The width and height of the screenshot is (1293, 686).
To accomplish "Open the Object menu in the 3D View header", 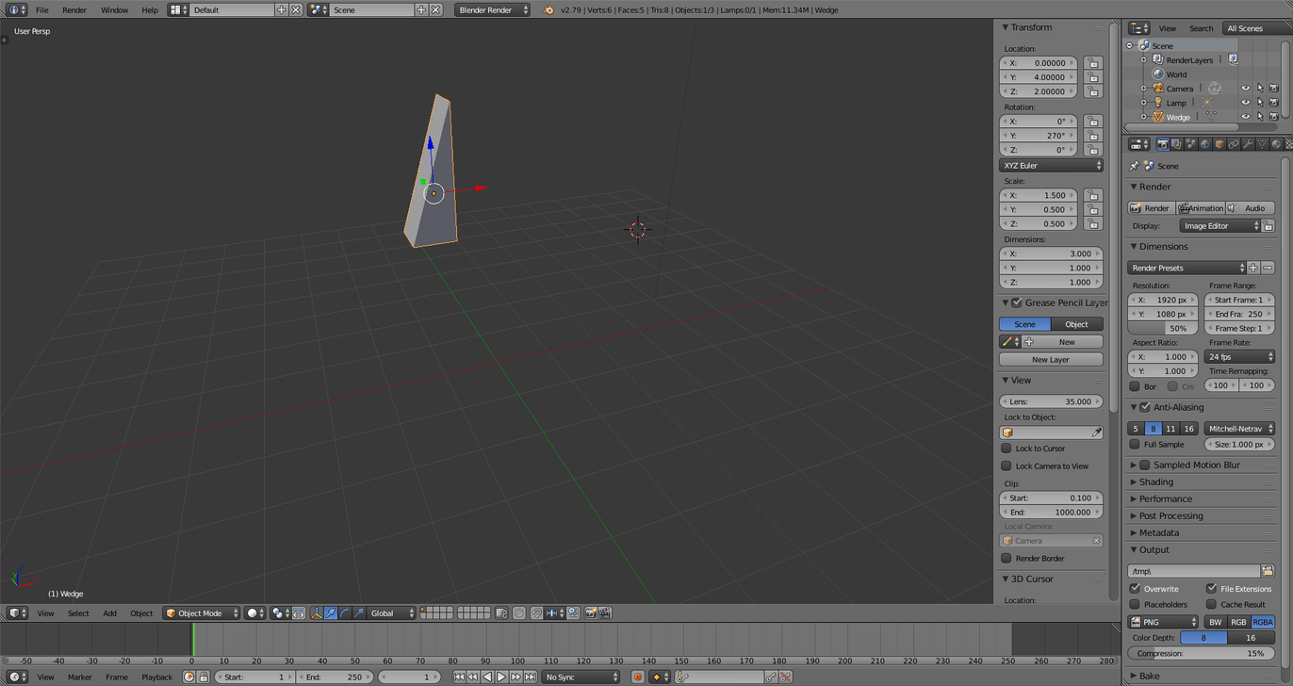I will [x=141, y=612].
